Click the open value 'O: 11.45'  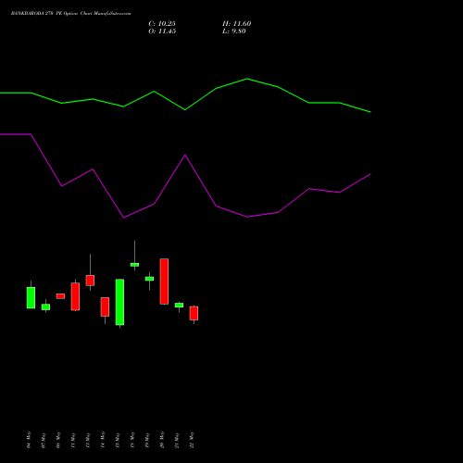[x=162, y=31]
